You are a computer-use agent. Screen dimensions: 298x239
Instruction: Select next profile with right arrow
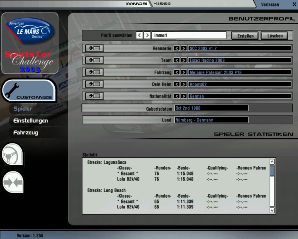pyautogui.click(x=148, y=35)
